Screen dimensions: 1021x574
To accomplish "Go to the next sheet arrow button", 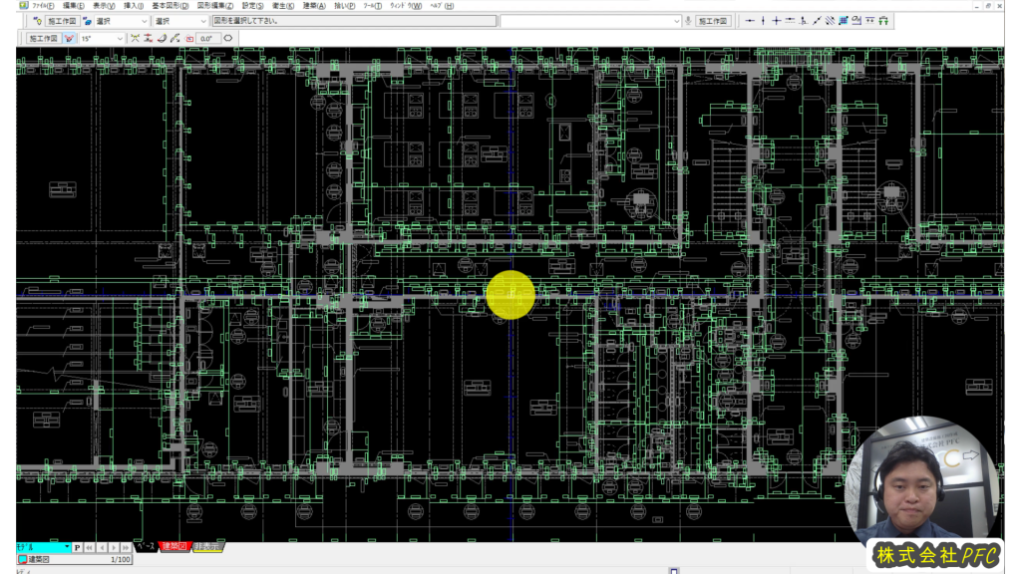I will 114,547.
